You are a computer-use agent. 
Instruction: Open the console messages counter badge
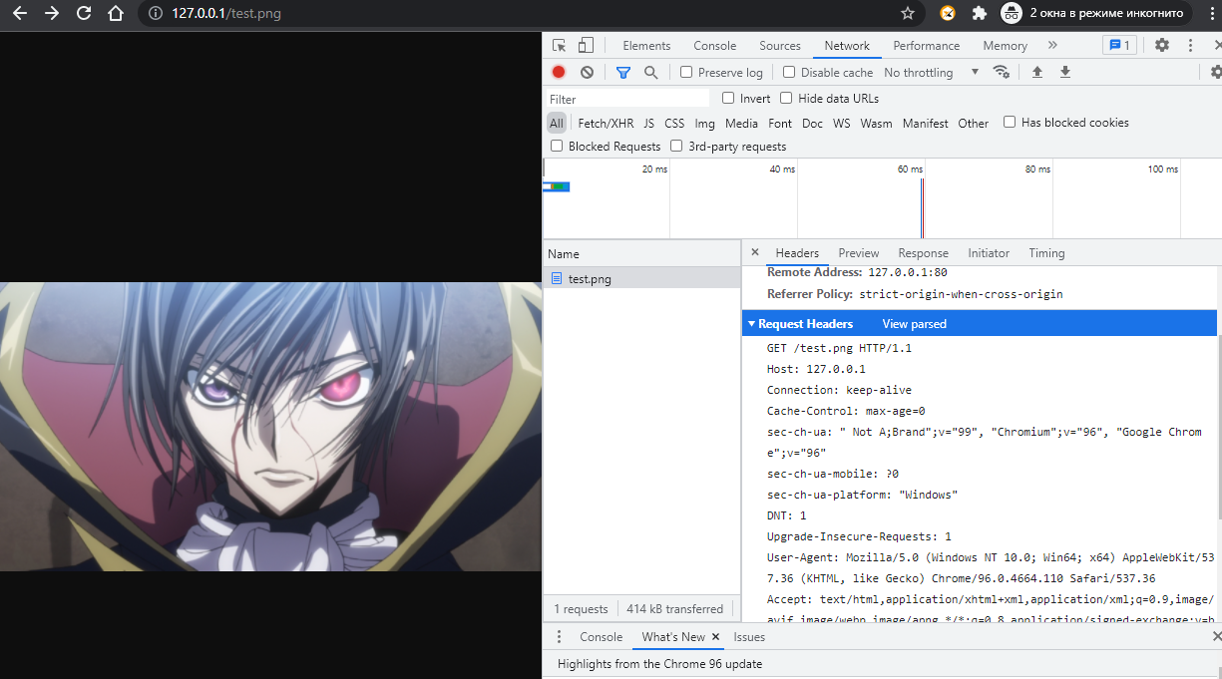tap(1119, 46)
